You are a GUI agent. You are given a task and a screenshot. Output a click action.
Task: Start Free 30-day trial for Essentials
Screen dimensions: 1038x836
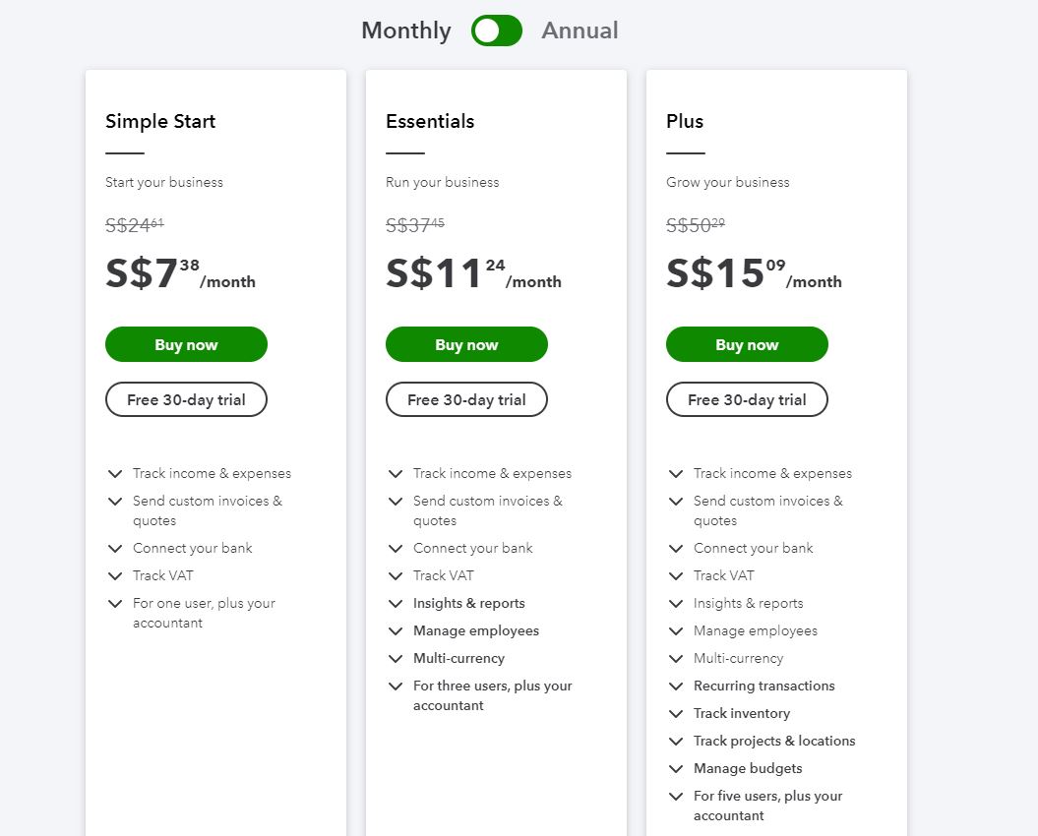(x=466, y=399)
